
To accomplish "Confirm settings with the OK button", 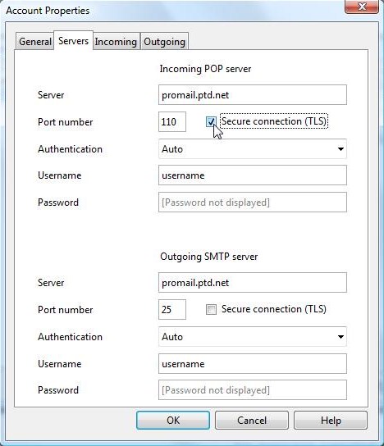I will point(173,420).
